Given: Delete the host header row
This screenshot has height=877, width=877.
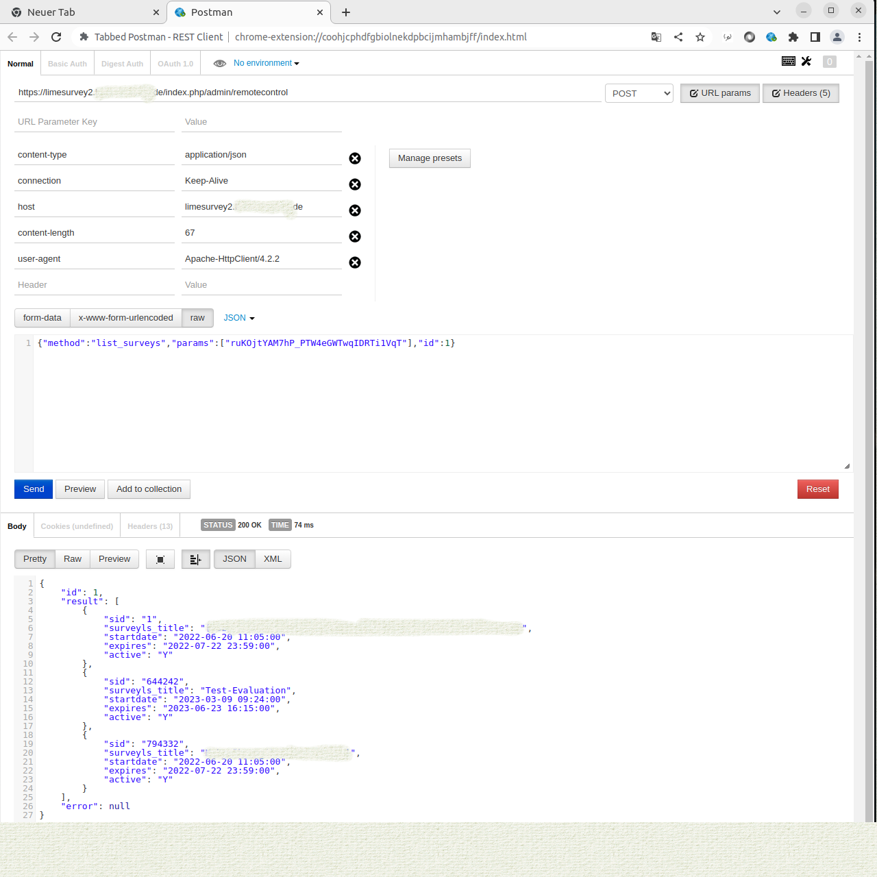Looking at the screenshot, I should click(x=355, y=210).
